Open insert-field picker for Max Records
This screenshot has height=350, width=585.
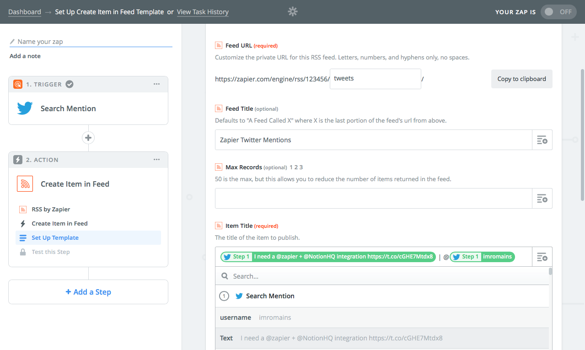542,198
